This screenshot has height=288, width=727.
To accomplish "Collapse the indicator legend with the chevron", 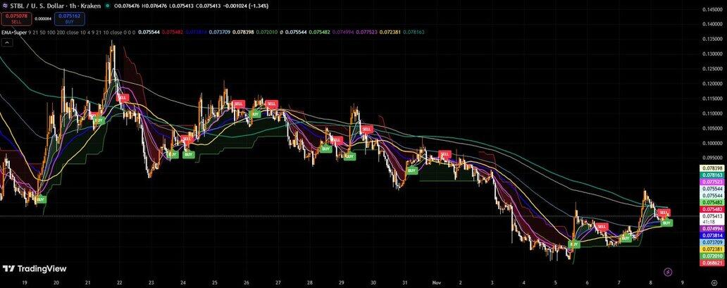I will [7, 43].
